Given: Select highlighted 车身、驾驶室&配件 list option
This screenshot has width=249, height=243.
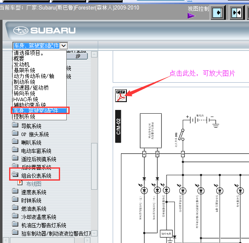Looking at the screenshot, I should click(x=39, y=111).
